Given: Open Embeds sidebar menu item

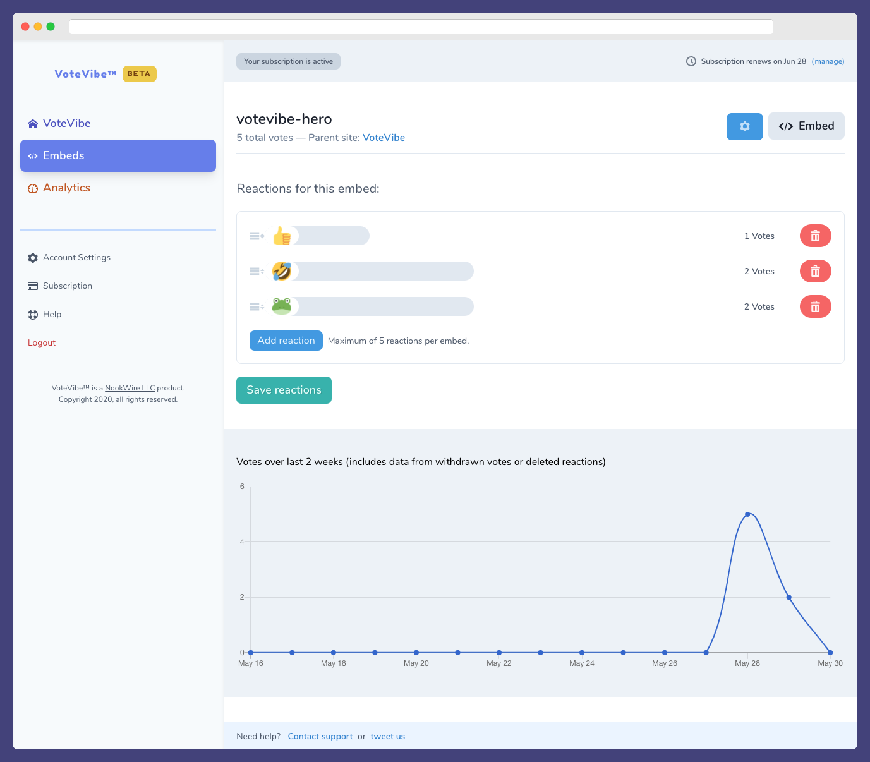Looking at the screenshot, I should 118,155.
